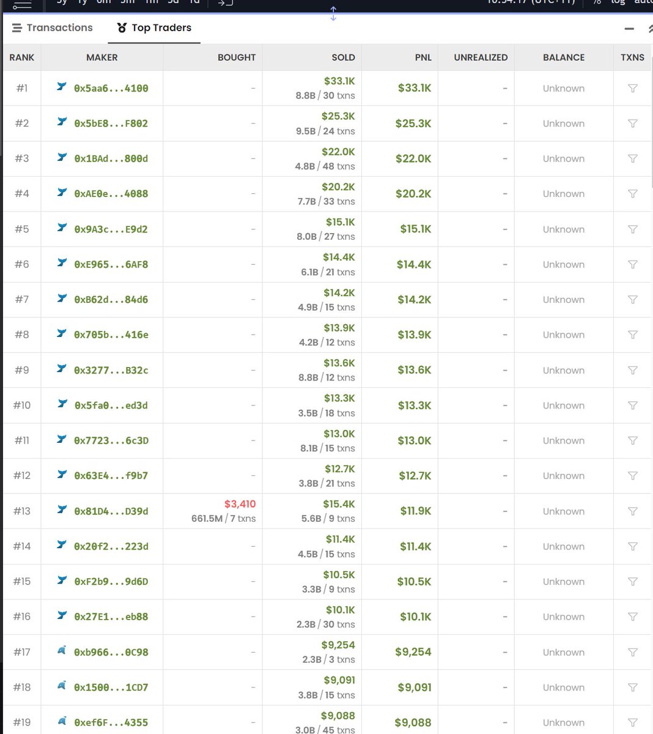
Task: Filter transactions for maker 0x5fa0...ed3d
Action: tap(633, 406)
